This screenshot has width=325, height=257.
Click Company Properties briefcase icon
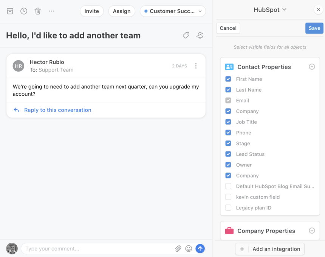click(229, 231)
